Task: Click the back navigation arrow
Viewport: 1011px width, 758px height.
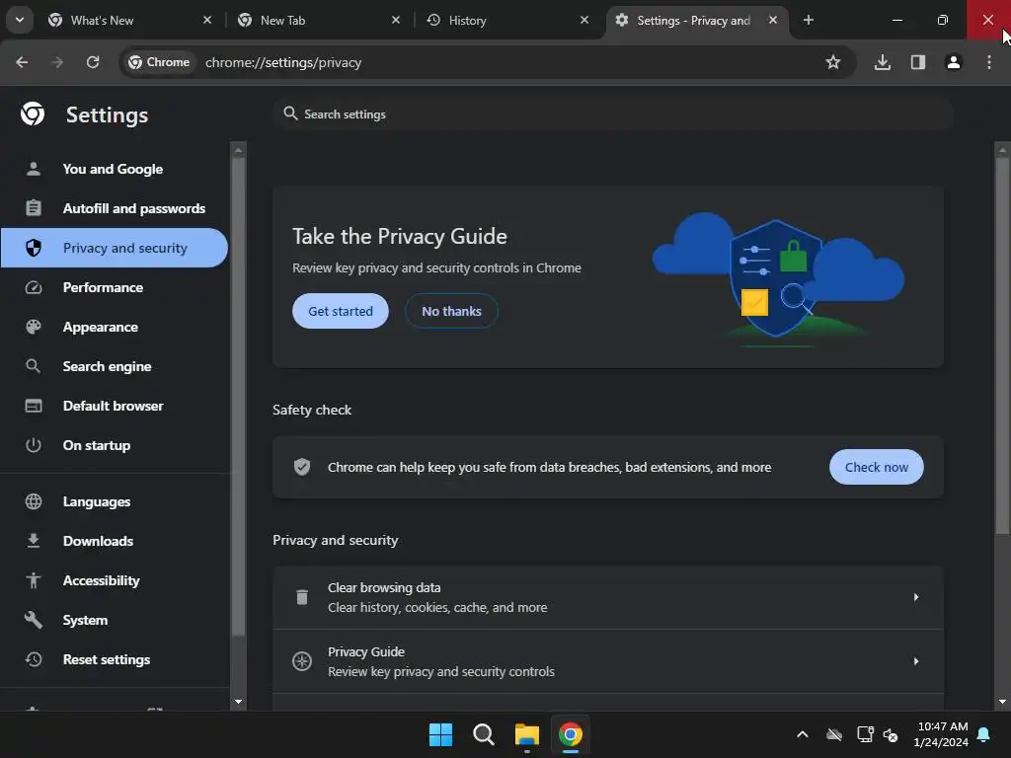Action: 22,62
